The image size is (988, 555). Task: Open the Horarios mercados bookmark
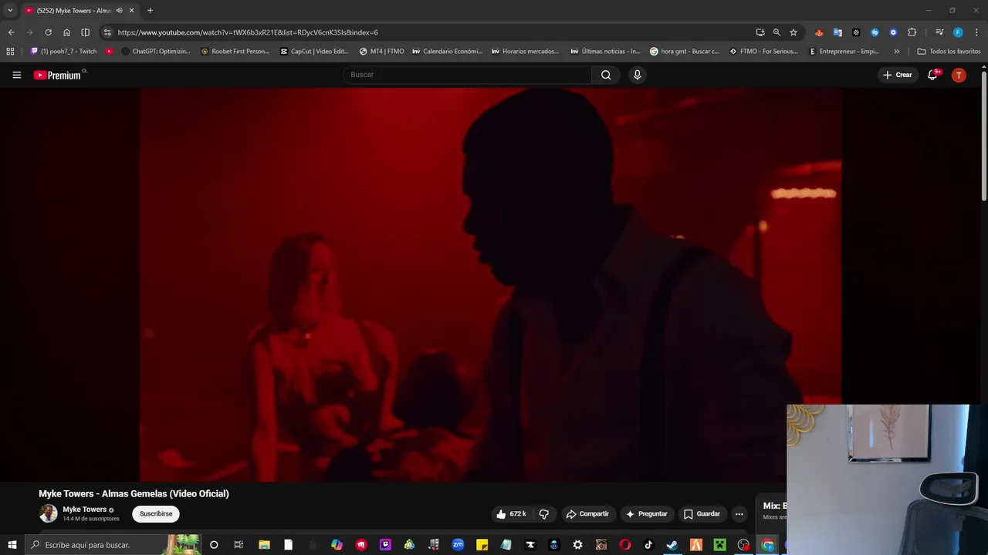pyautogui.click(x=525, y=52)
